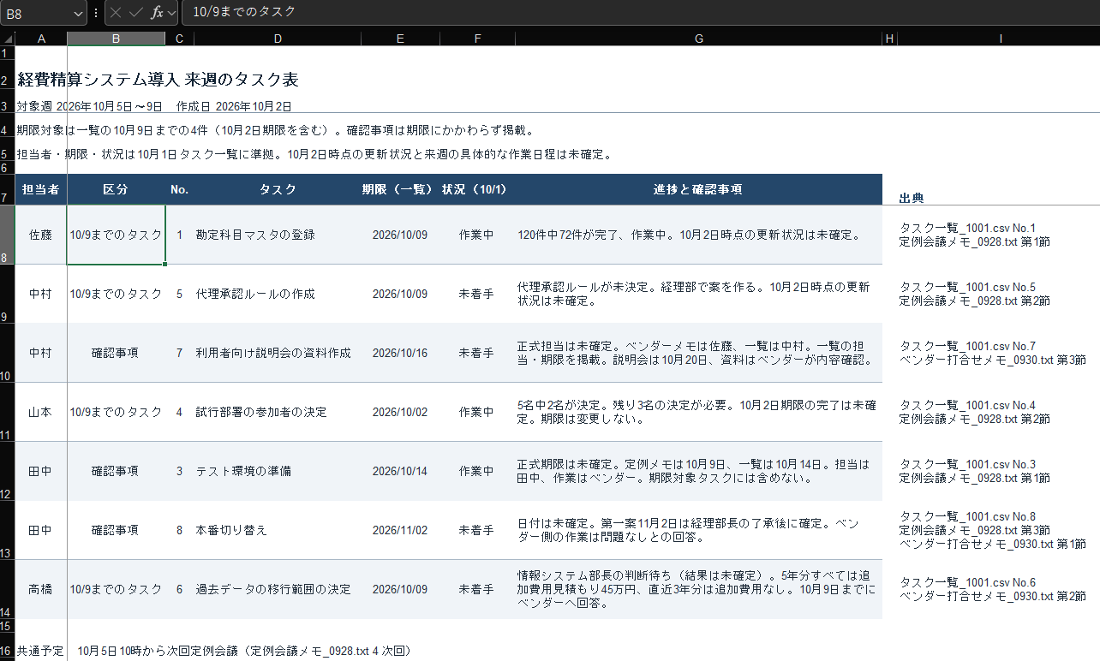Image resolution: width=1100 pixels, height=661 pixels.
Task: Click the 進捗と確認事項 header cell
Action: click(x=698, y=189)
